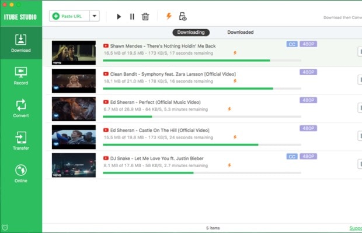Click the Clean Bandit Symphony title text

click(173, 74)
